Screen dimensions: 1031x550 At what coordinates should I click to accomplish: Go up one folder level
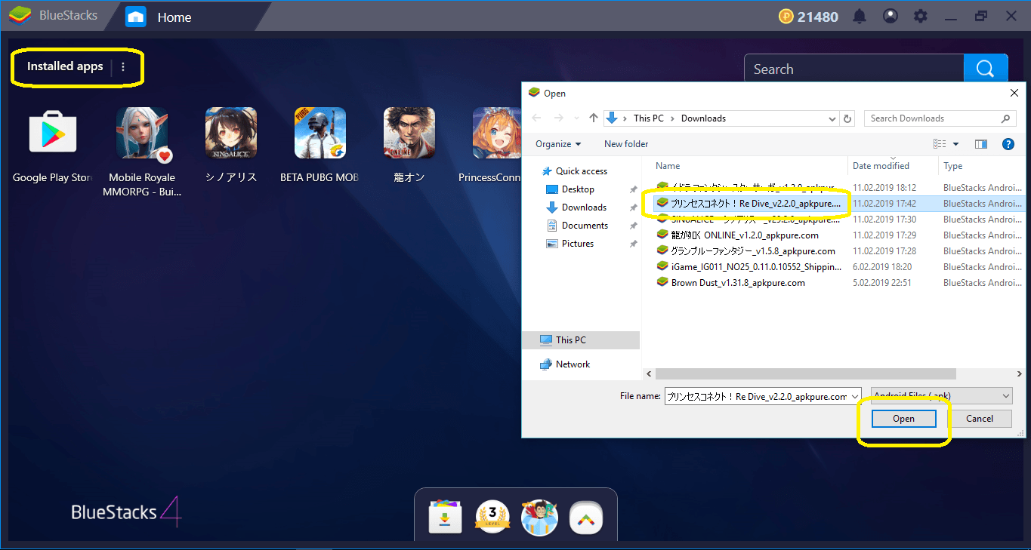coord(594,118)
